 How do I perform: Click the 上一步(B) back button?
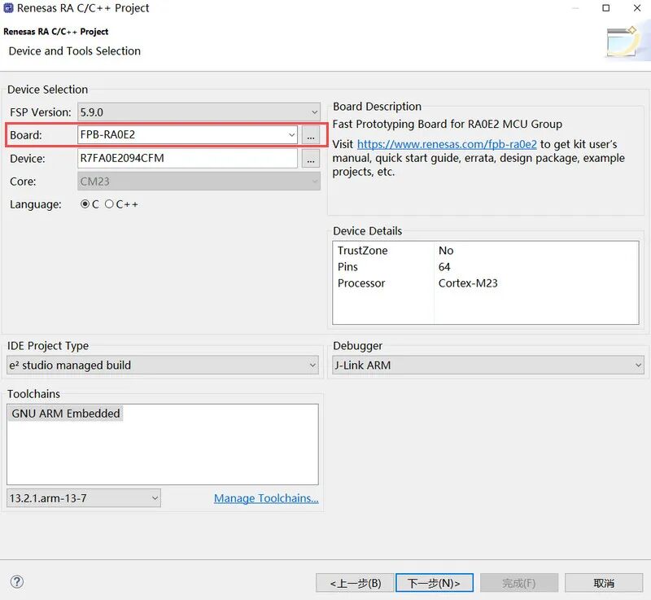coord(355,583)
